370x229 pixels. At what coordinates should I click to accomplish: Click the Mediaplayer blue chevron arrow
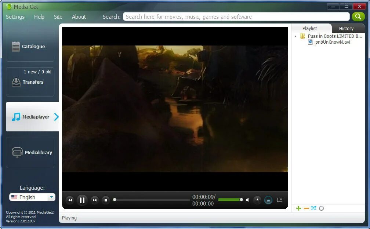[56, 117]
